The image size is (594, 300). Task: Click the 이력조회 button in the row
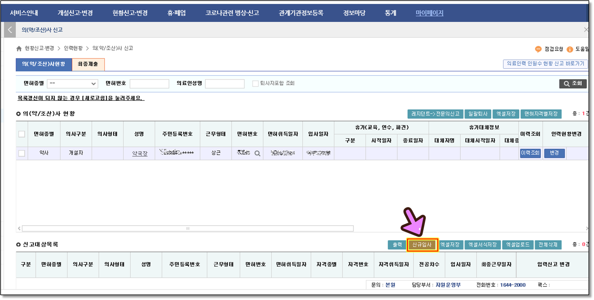click(x=530, y=153)
